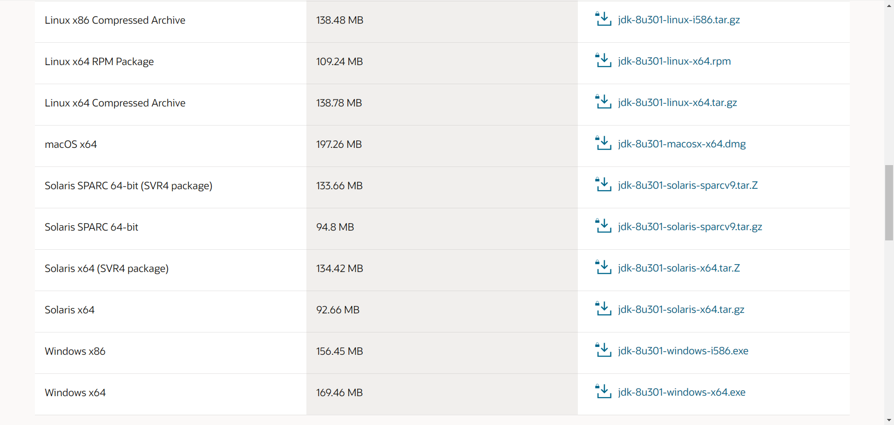Image resolution: width=894 pixels, height=425 pixels.
Task: Click the vertical scrollbar thumb
Action: 889,202
